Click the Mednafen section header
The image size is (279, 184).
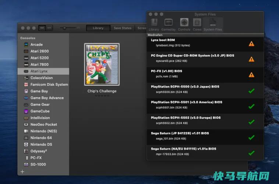pyautogui.click(x=205, y=35)
